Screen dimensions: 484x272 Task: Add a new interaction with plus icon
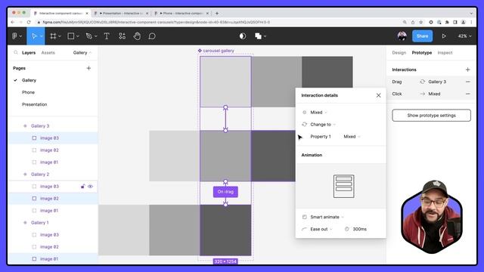pos(467,70)
